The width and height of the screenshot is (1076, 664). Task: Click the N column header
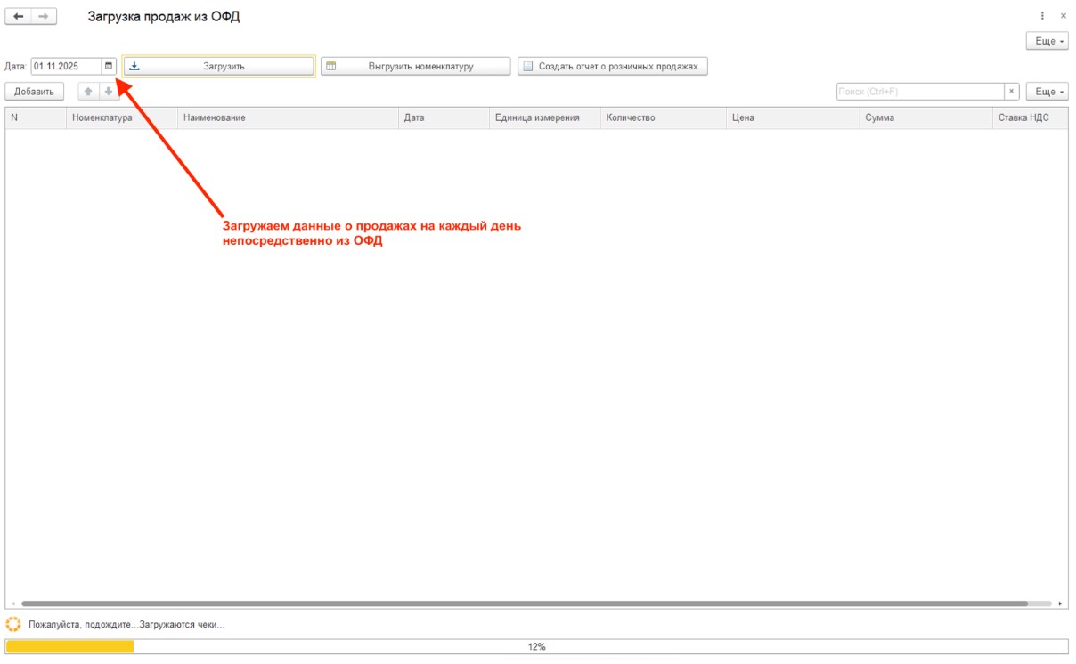pos(36,117)
